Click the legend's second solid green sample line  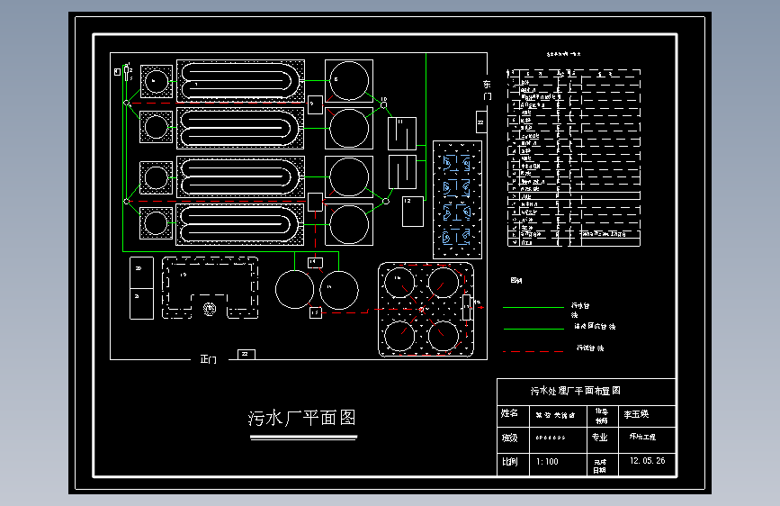click(x=533, y=329)
